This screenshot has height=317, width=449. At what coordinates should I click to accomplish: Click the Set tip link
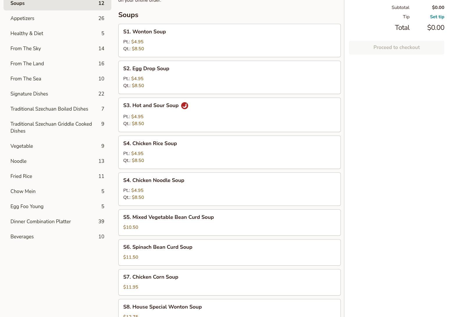[x=437, y=17]
